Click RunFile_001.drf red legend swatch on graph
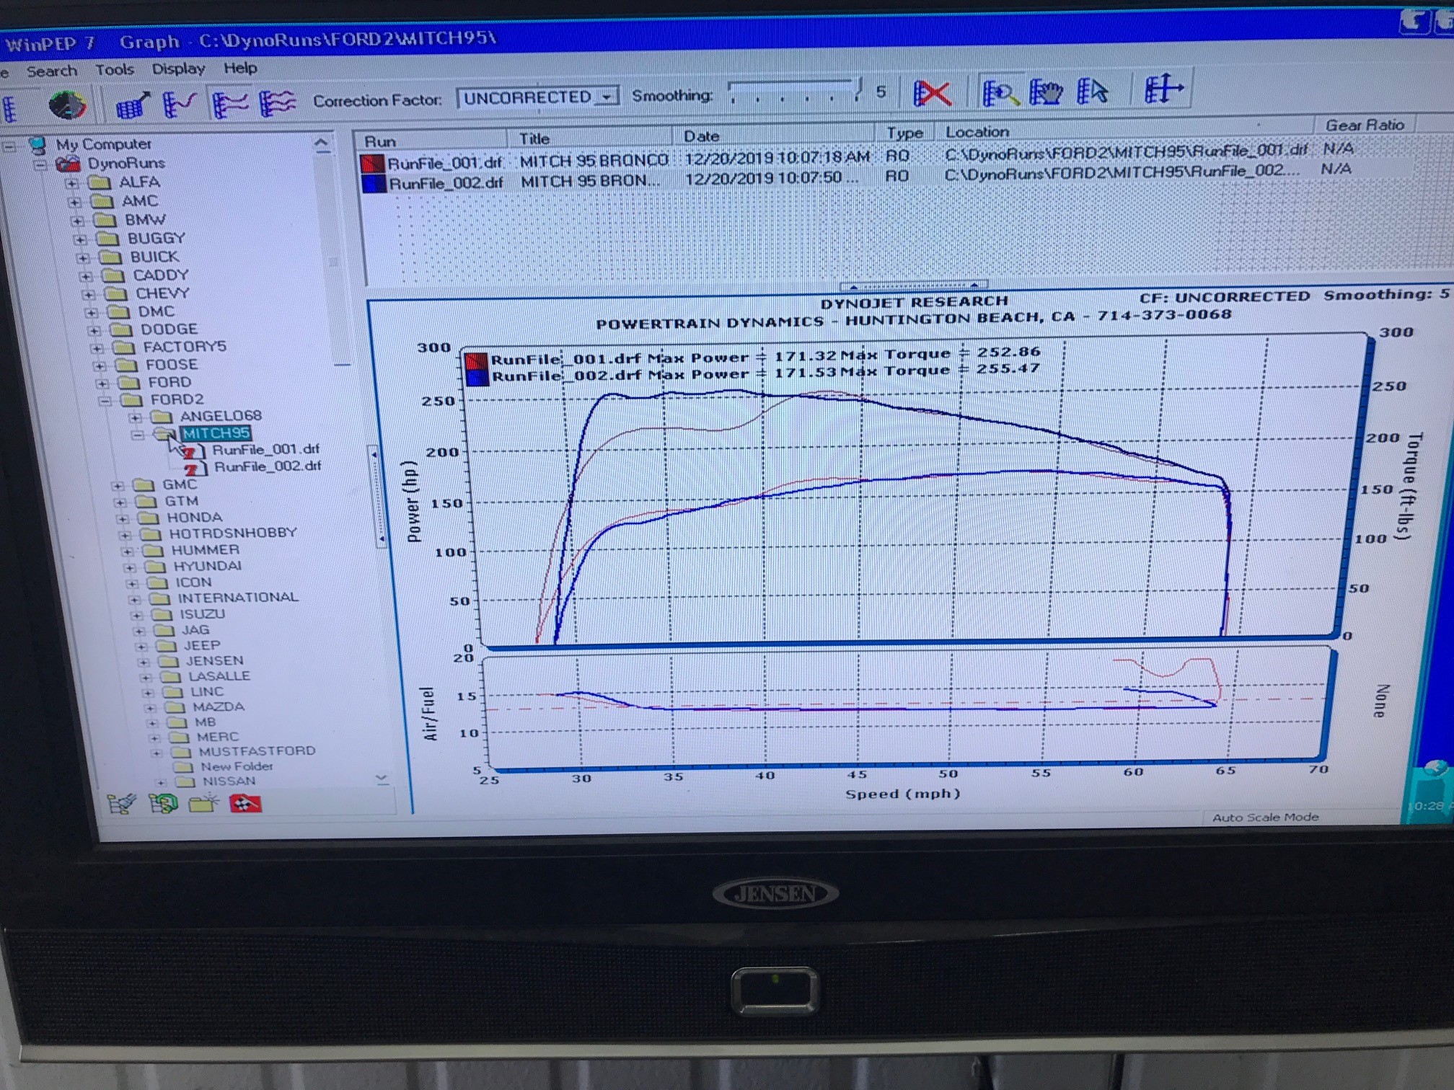Viewport: 1454px width, 1090px height. point(476,360)
